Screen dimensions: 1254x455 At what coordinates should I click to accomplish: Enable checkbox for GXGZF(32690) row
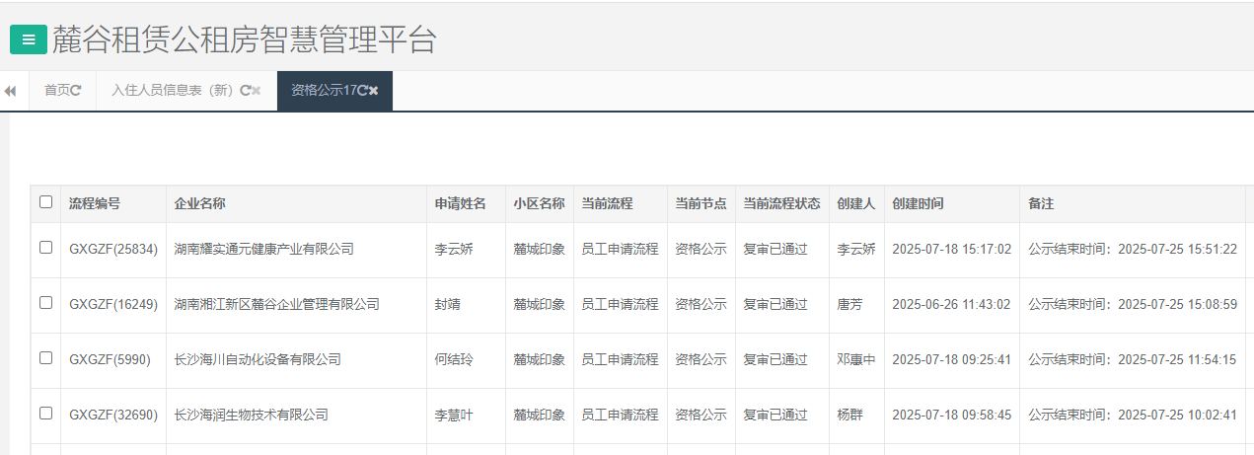coord(45,414)
